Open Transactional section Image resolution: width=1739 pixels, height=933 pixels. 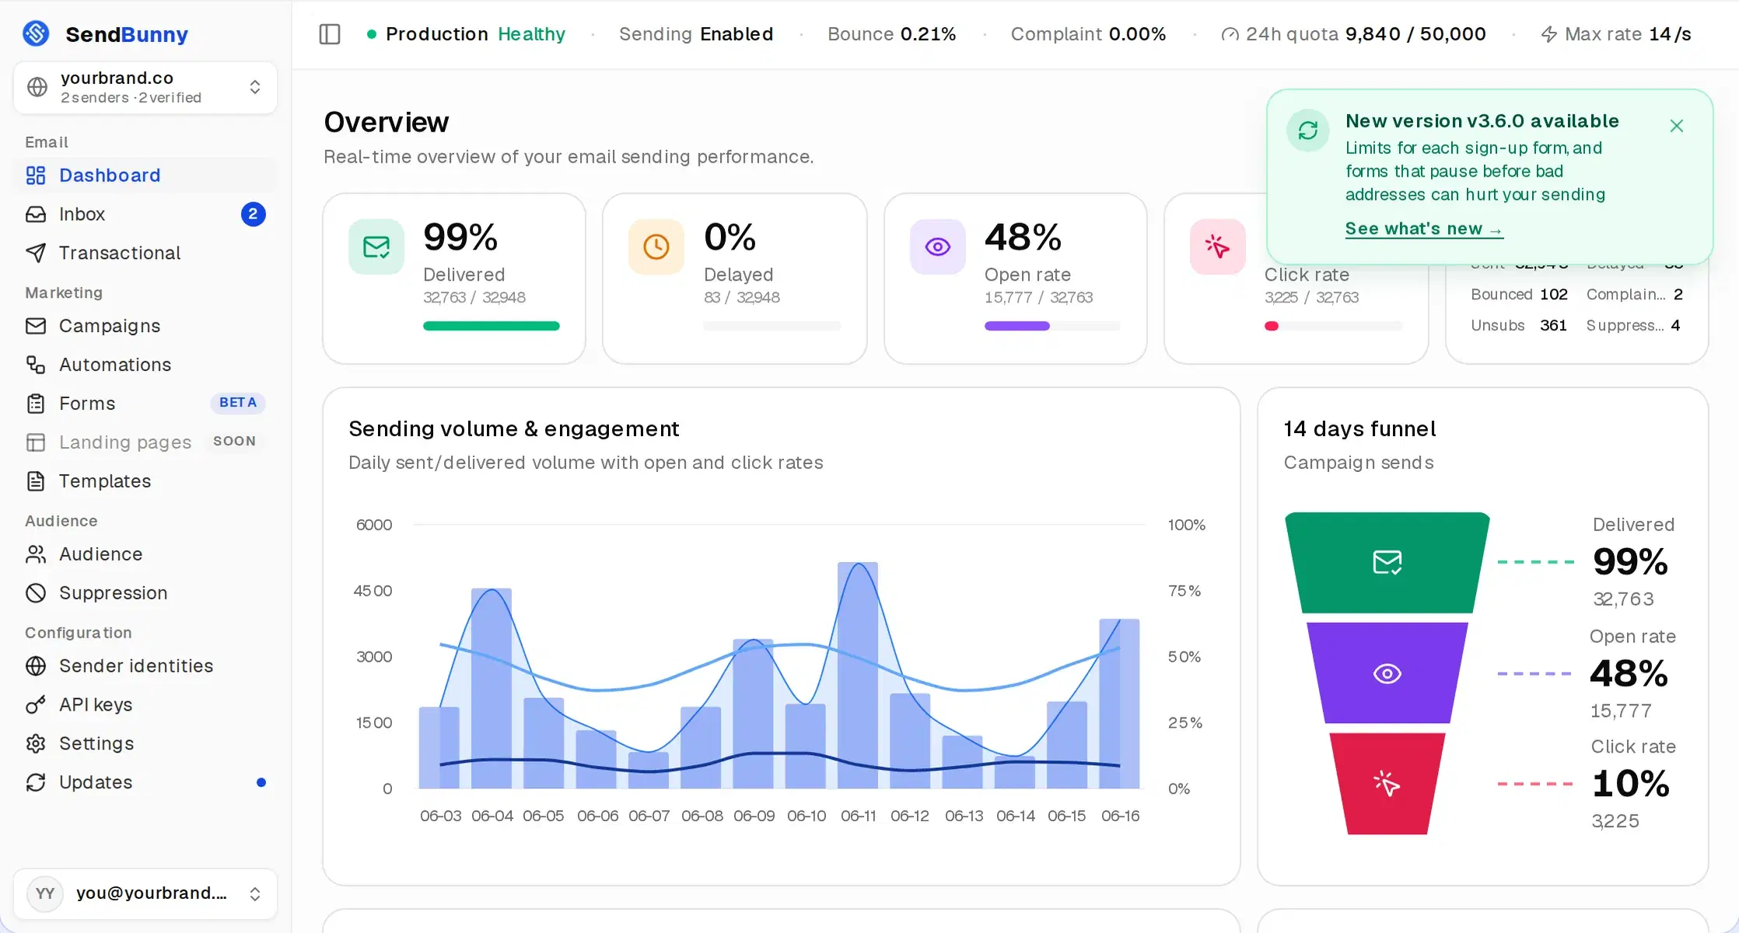(145, 253)
